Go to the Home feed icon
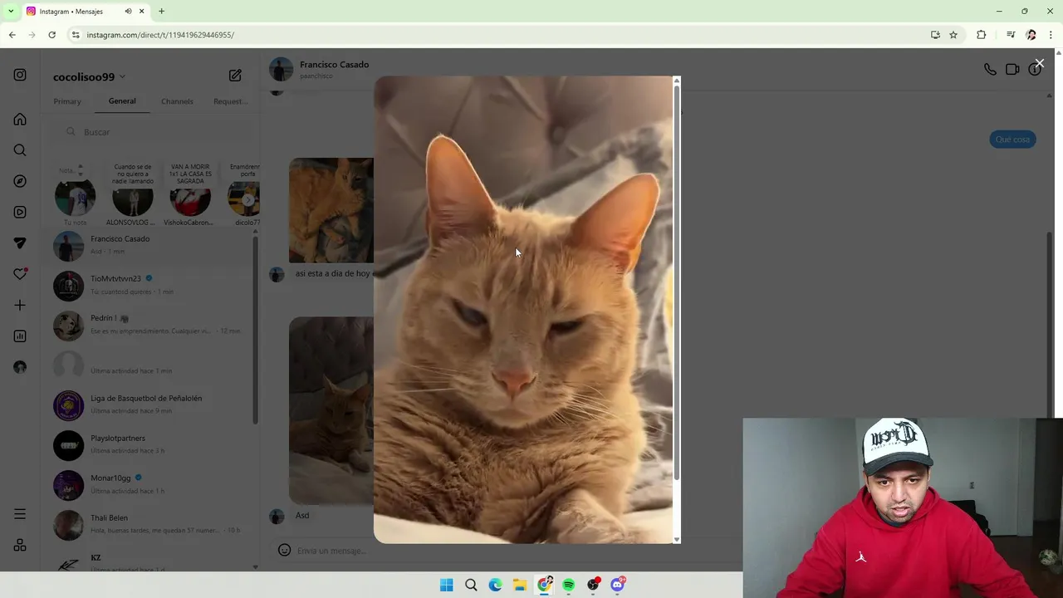Image resolution: width=1063 pixels, height=598 pixels. [x=20, y=119]
